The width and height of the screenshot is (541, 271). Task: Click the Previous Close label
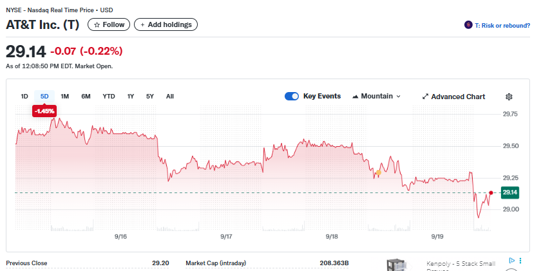pyautogui.click(x=26, y=263)
